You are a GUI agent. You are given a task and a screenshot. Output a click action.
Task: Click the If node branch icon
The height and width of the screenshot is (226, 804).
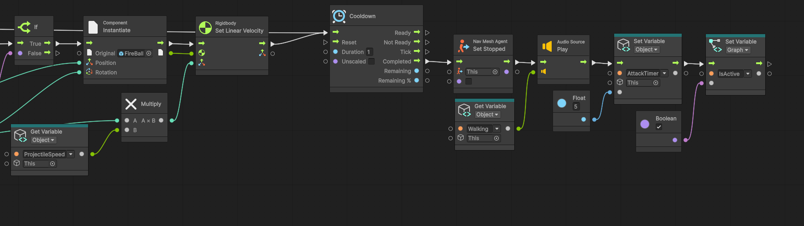click(24, 27)
